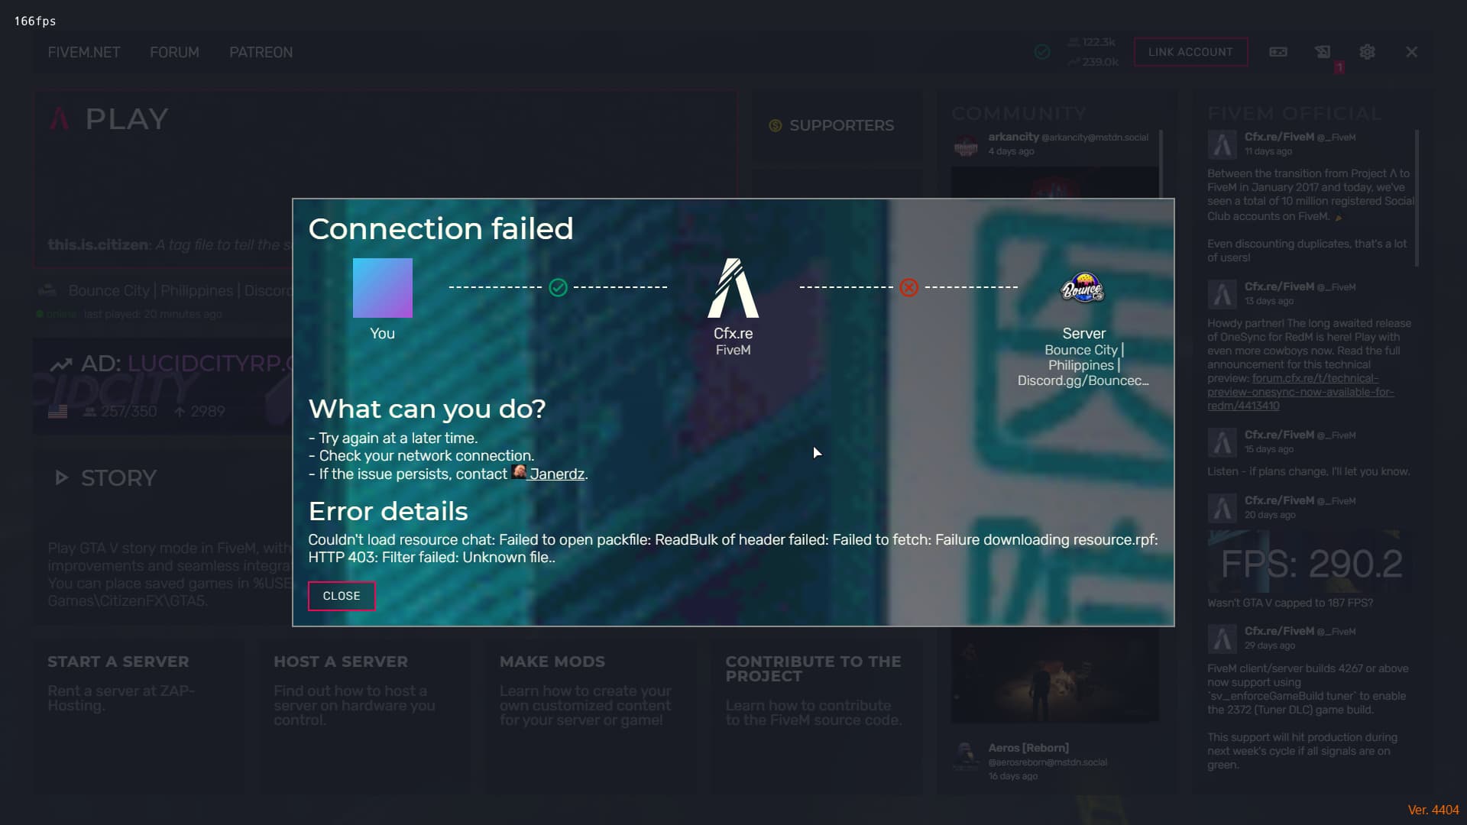Open Janerdz contact link

(x=557, y=474)
